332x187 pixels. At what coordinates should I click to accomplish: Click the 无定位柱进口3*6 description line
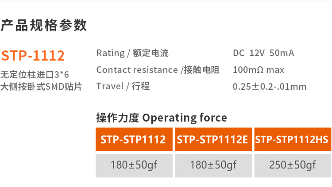click(35, 75)
